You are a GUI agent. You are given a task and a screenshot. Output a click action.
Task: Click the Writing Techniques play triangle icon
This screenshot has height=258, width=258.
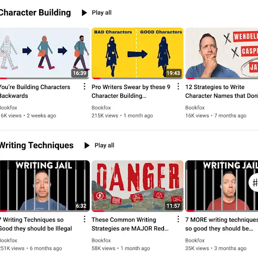(x=87, y=146)
